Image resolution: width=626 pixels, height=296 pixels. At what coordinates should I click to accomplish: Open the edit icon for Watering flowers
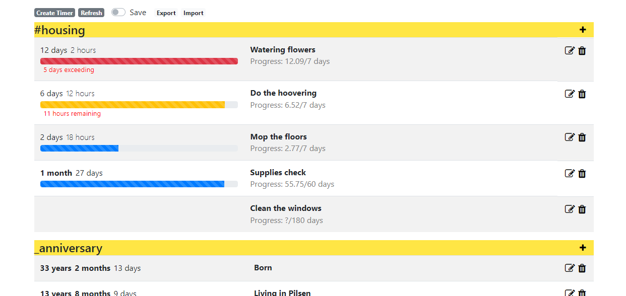(x=570, y=50)
